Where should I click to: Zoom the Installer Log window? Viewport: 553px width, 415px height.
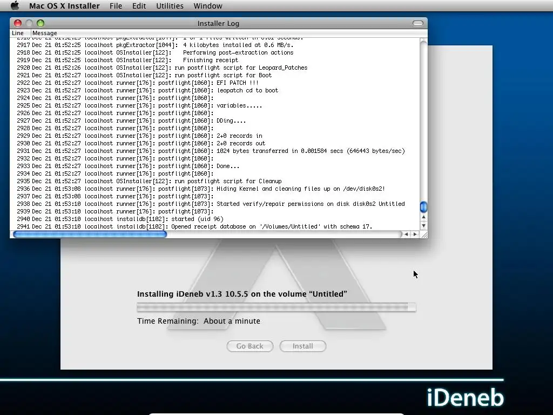coord(41,23)
